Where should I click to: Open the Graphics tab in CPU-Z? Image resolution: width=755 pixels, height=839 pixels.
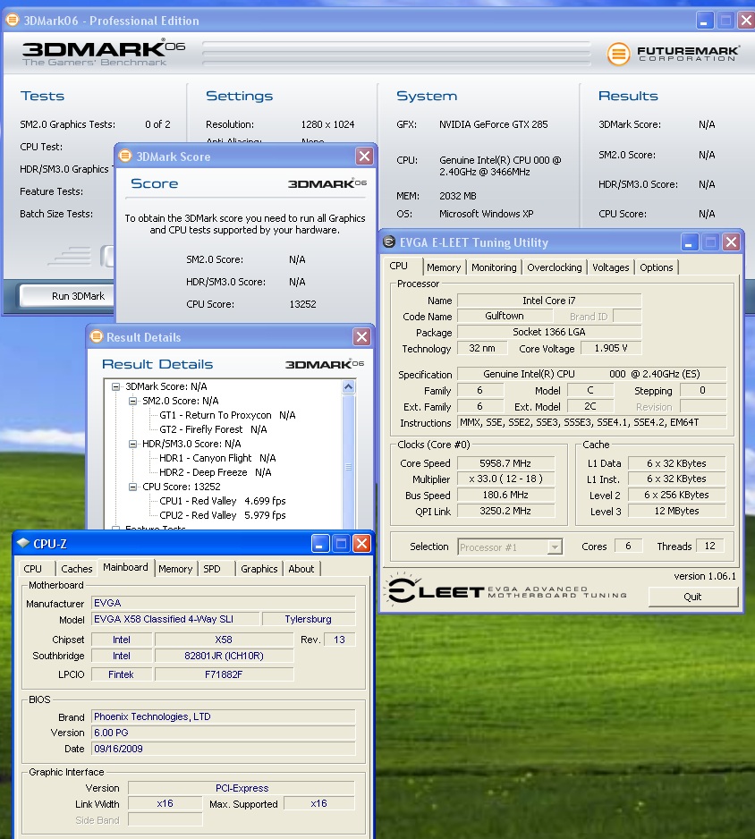click(259, 568)
